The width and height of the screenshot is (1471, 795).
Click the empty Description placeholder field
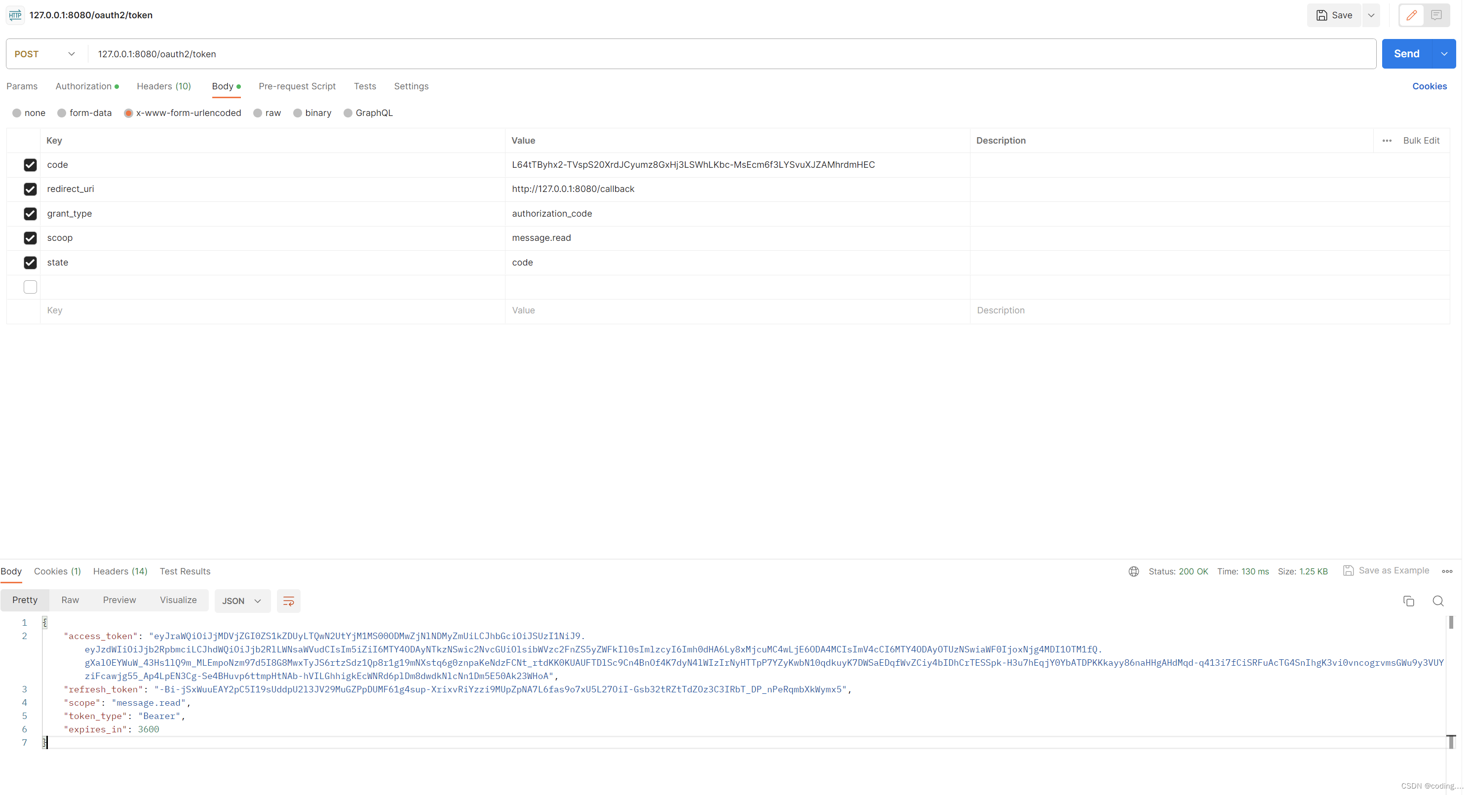(x=1209, y=310)
